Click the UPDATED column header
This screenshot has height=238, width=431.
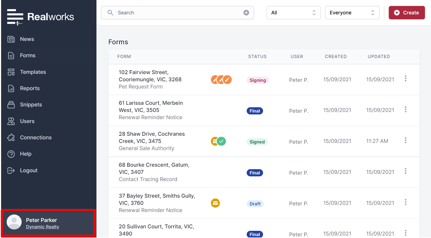(379, 57)
